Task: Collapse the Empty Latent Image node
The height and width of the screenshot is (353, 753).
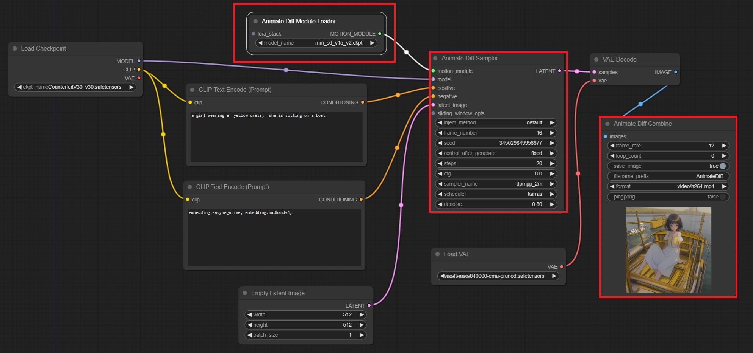Action: 246,293
